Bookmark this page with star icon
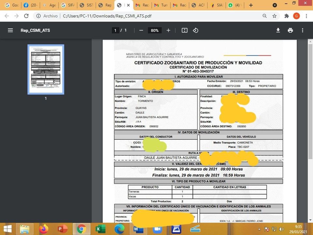Viewport: 313px width, 235px height. [275, 16]
